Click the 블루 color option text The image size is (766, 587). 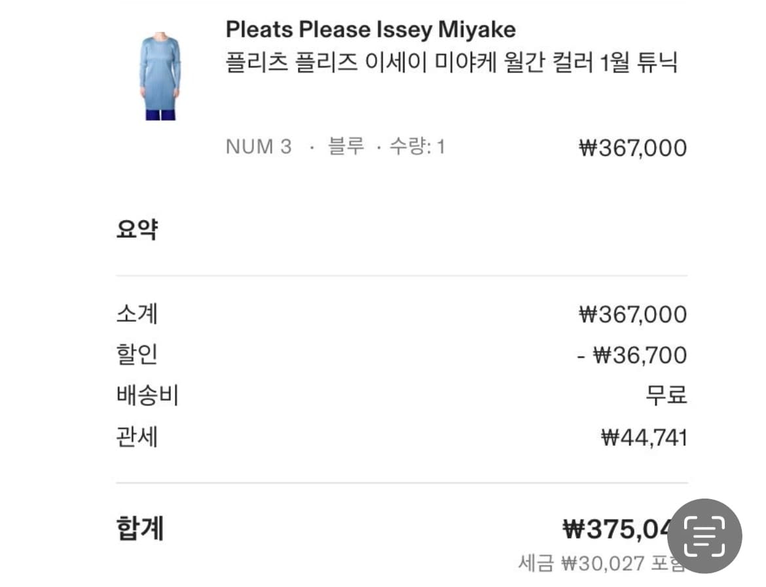click(346, 146)
